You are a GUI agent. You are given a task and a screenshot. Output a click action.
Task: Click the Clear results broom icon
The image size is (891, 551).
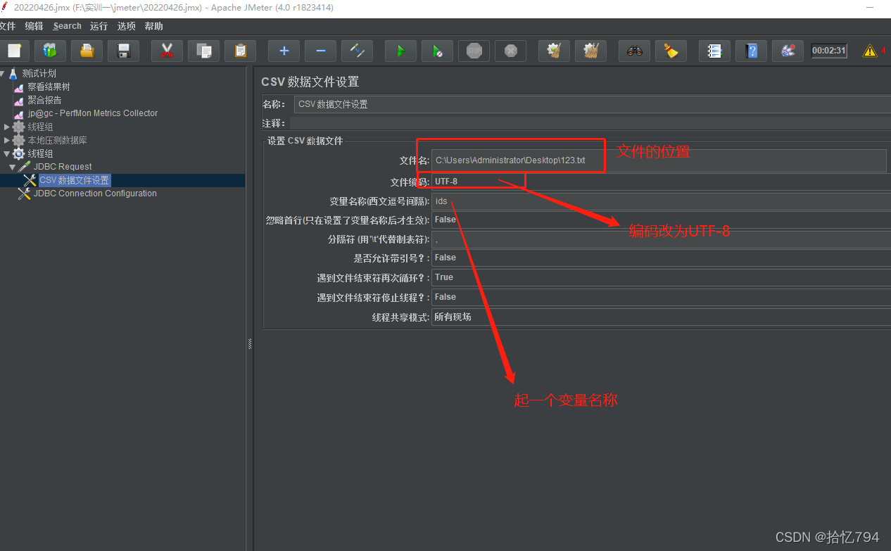[554, 51]
